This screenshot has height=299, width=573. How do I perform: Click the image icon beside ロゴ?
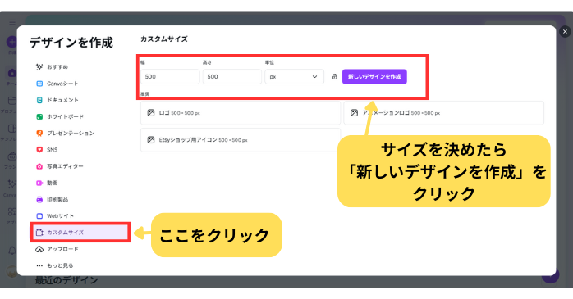[x=150, y=113]
